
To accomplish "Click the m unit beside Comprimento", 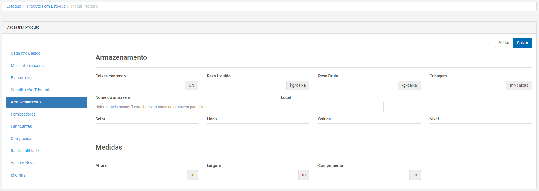I will click(415, 175).
